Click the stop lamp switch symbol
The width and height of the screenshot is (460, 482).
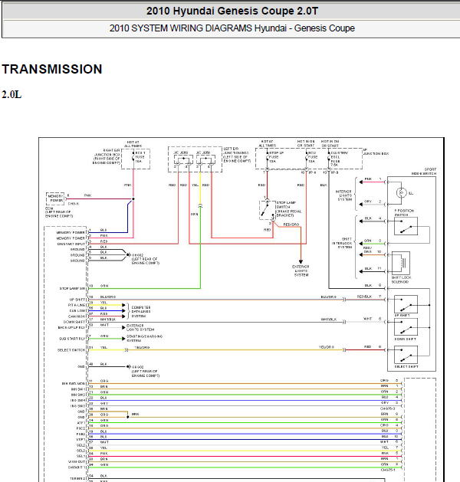click(266, 210)
